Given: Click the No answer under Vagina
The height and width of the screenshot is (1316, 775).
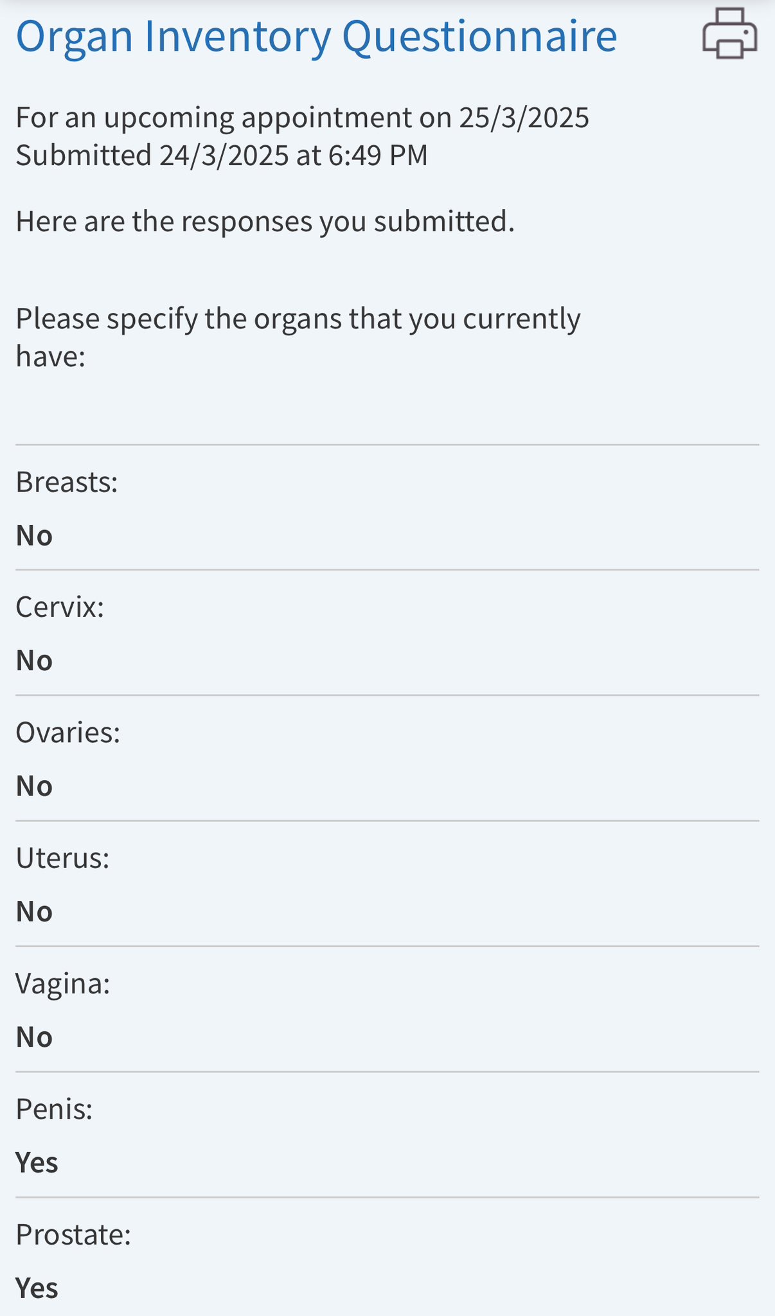Looking at the screenshot, I should coord(34,1037).
